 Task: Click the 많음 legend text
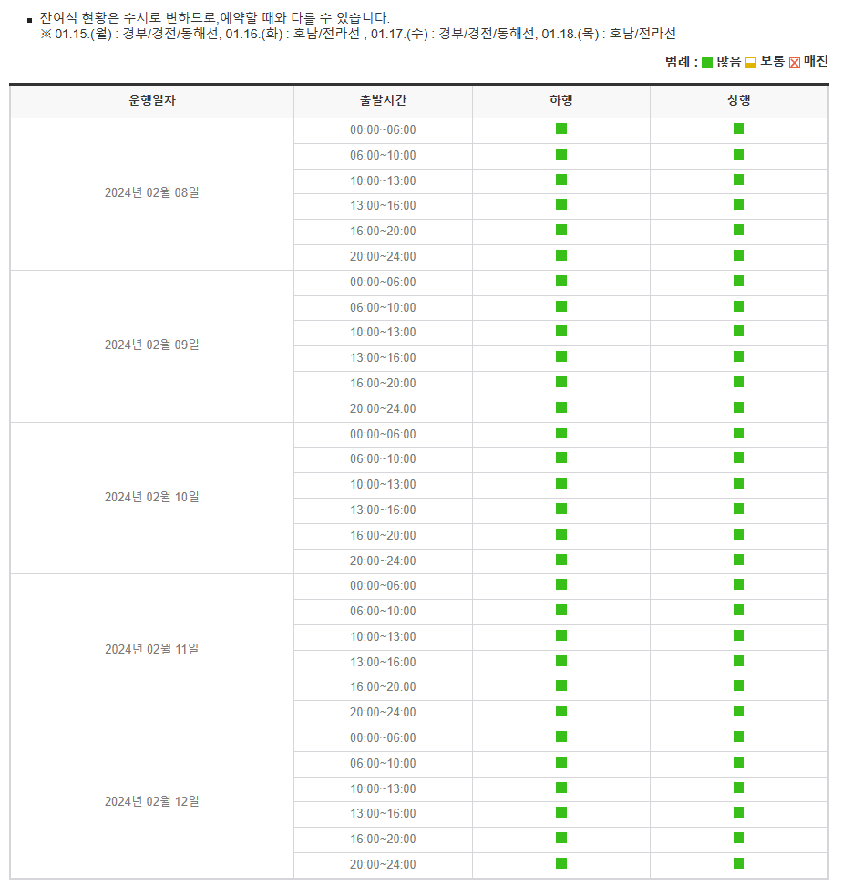(728, 62)
